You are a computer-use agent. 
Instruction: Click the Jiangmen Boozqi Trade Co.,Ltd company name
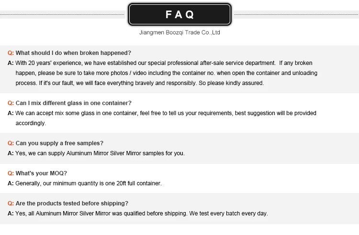[179, 33]
